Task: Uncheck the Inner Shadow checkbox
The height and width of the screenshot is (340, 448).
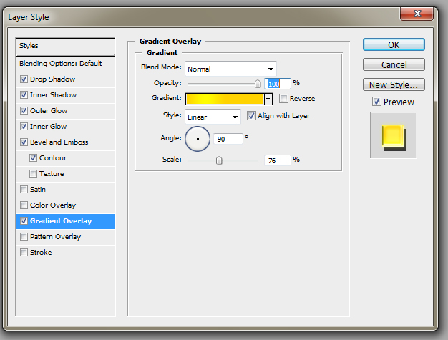Action: [x=24, y=95]
